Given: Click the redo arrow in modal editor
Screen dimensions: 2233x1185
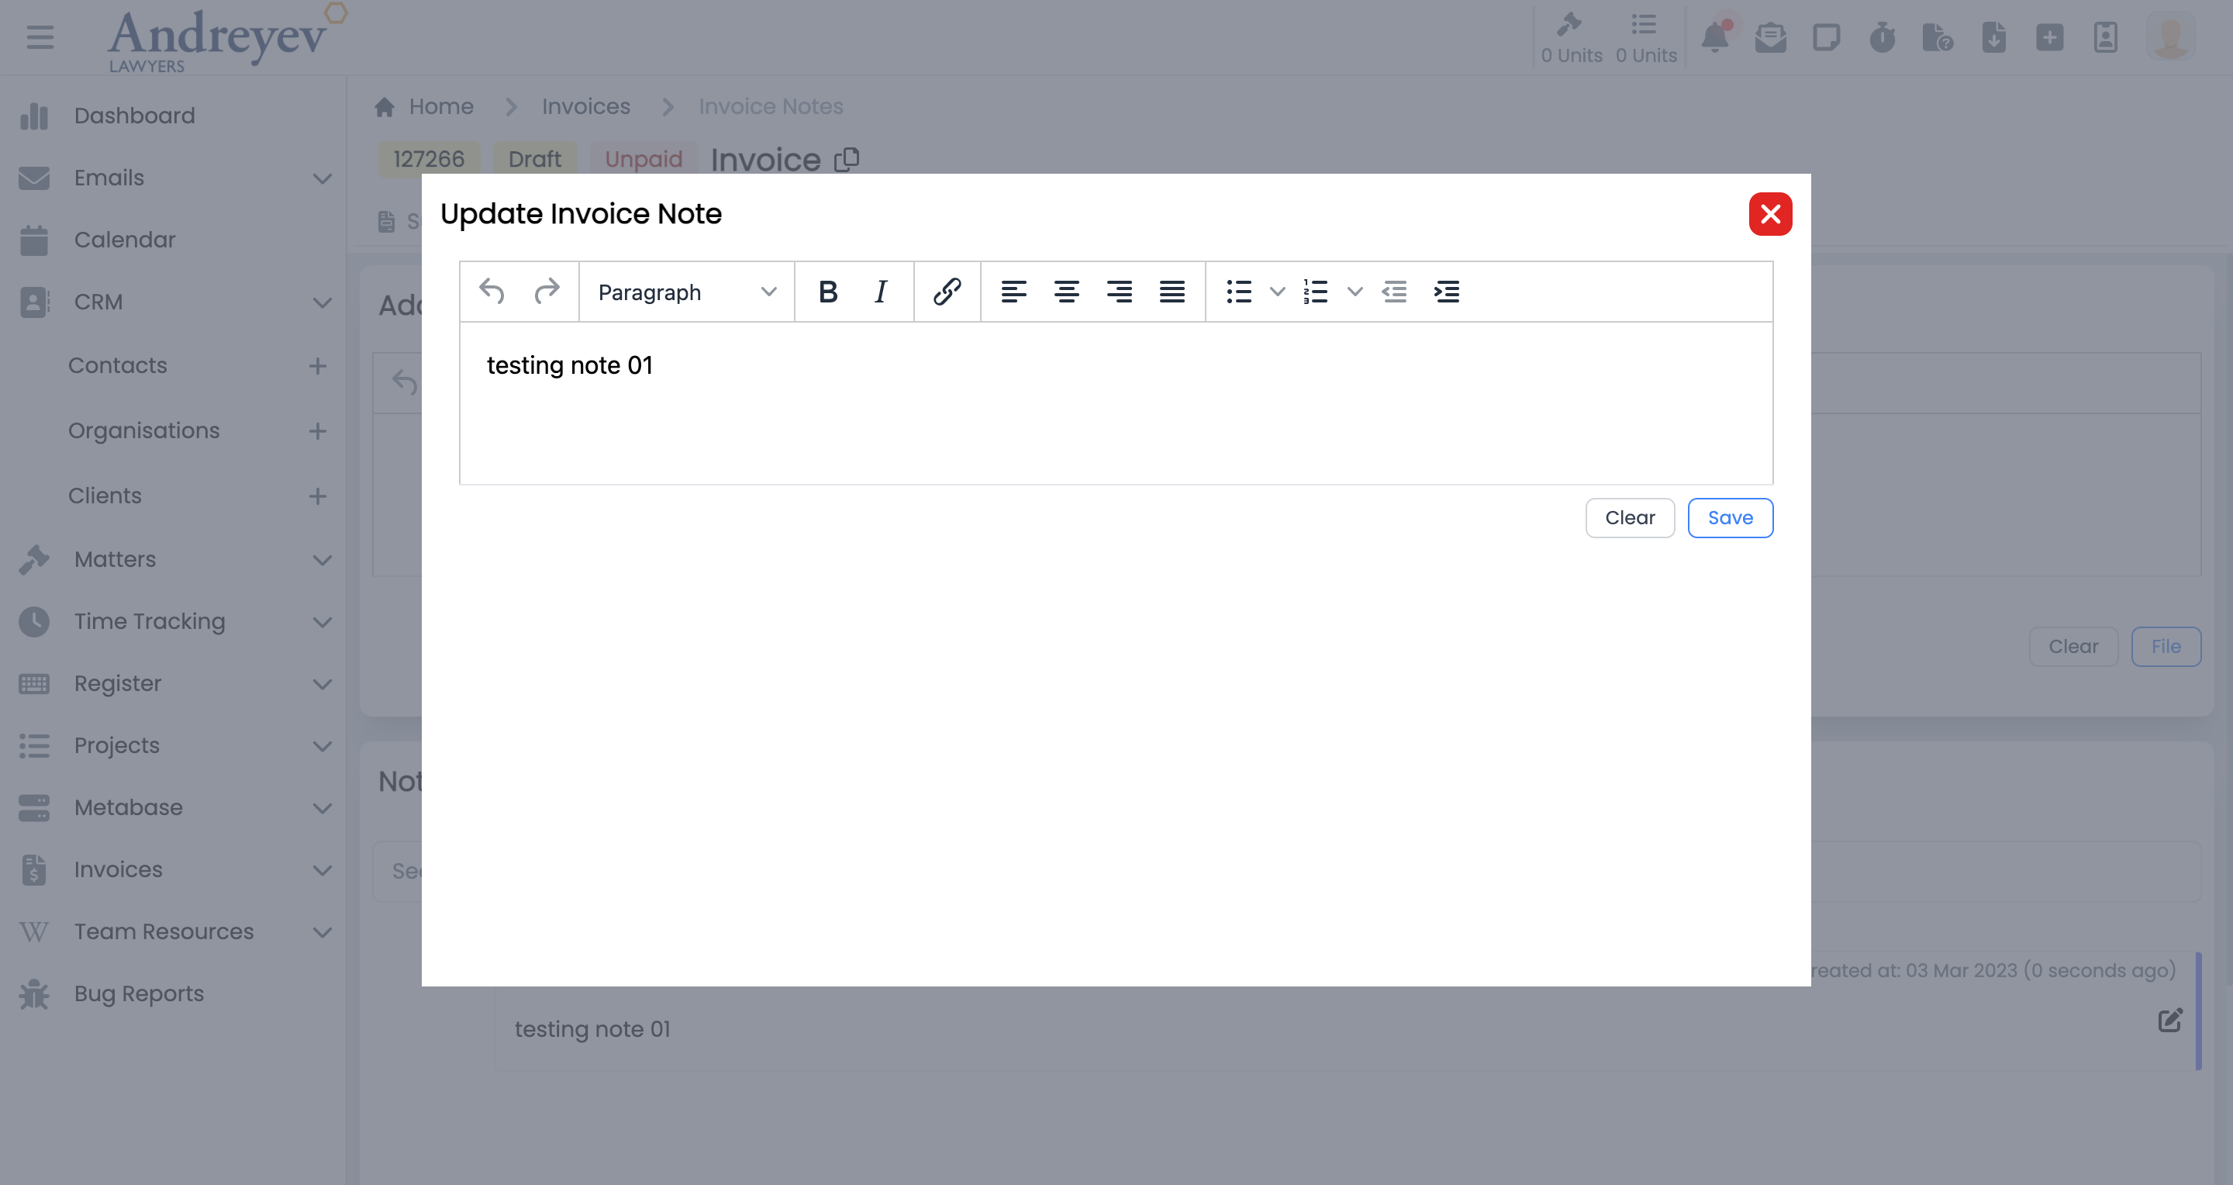Looking at the screenshot, I should click(547, 292).
